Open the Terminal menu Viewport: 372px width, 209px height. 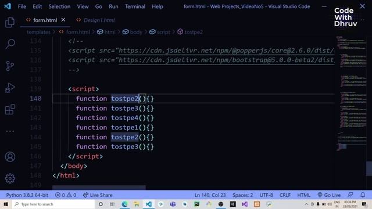click(135, 6)
